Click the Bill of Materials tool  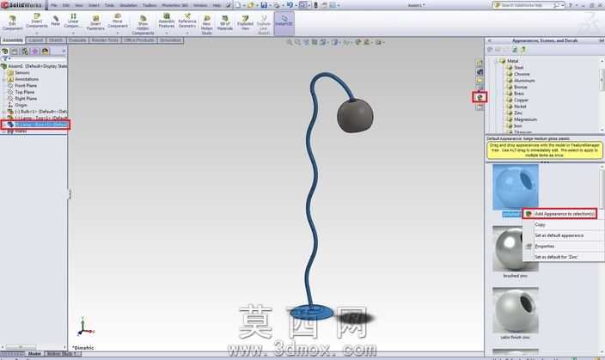point(225,22)
